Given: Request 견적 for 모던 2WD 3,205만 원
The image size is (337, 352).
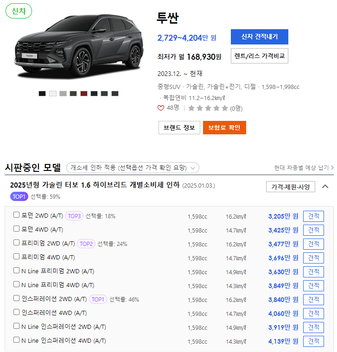Looking at the screenshot, I should click(x=313, y=216).
